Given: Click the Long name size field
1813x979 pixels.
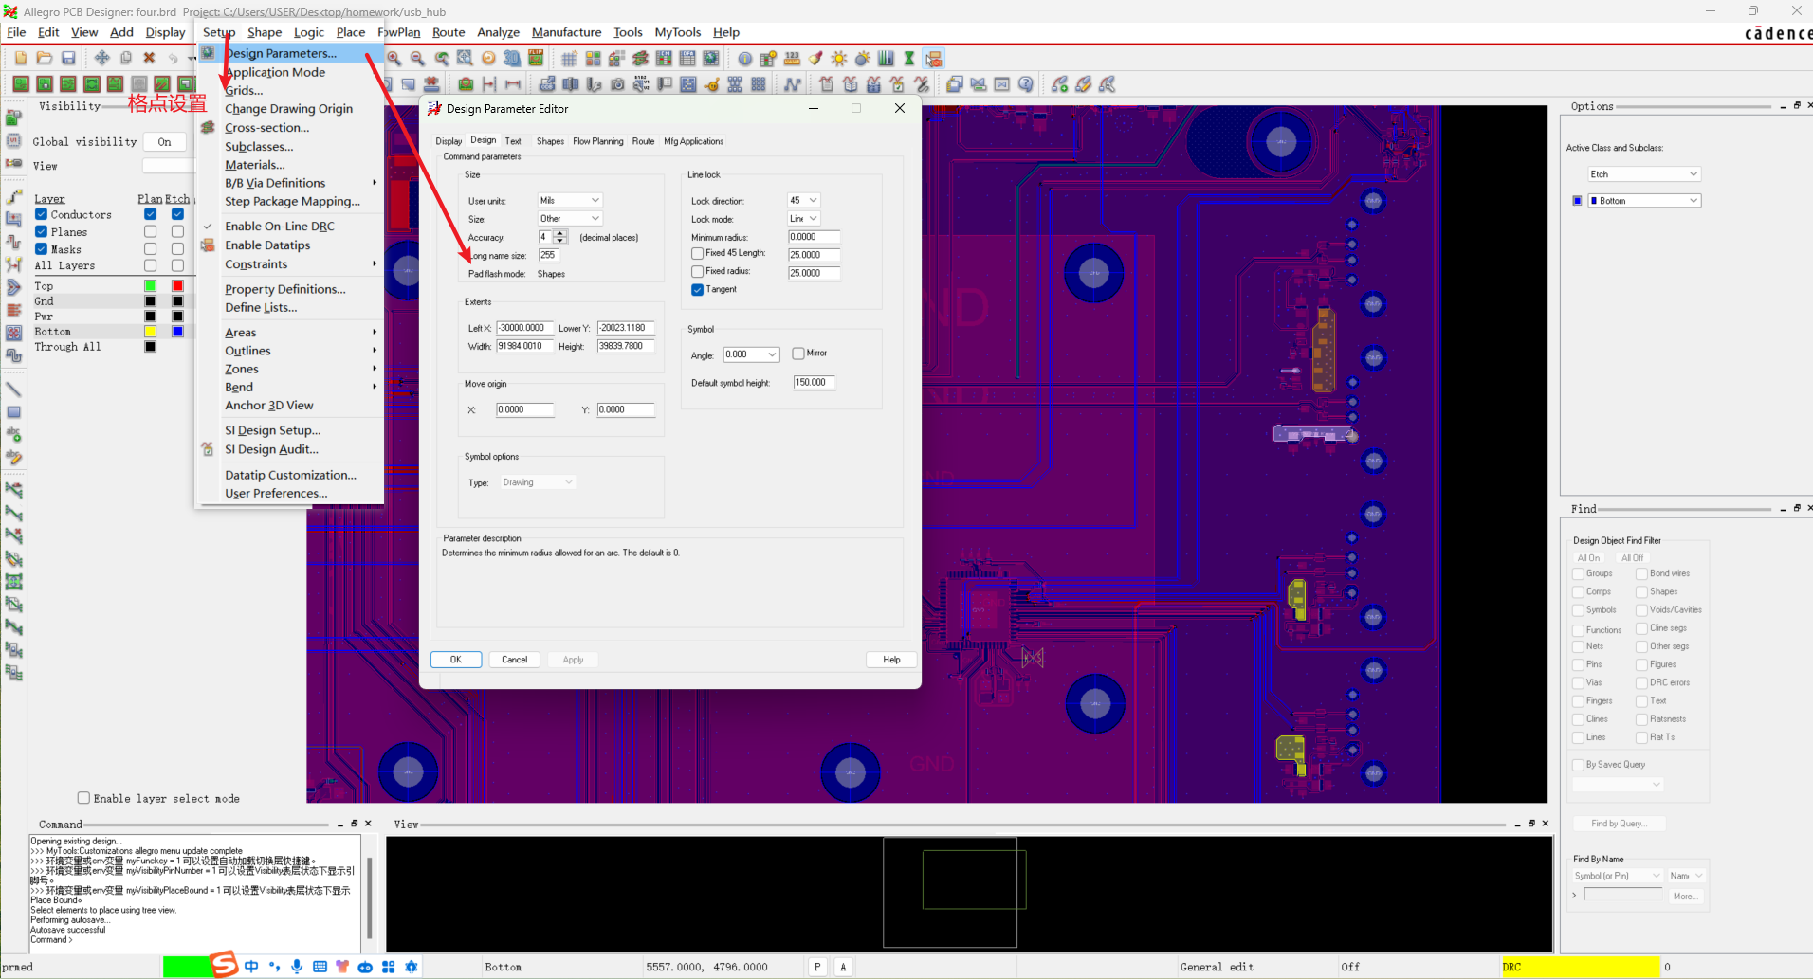Looking at the screenshot, I should coord(548,255).
